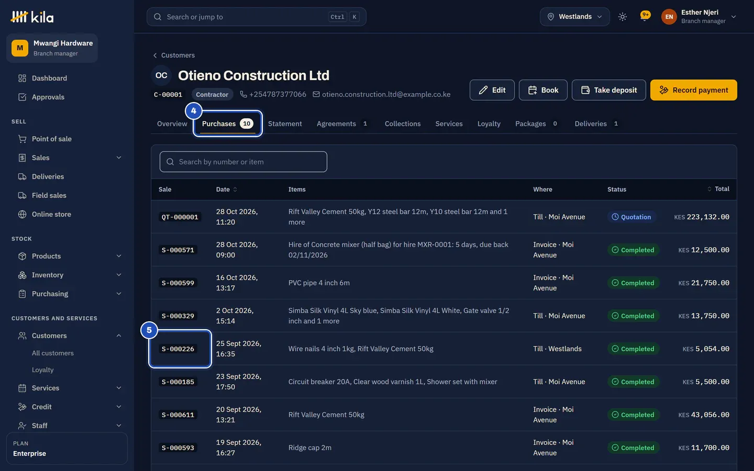
Task: Expand the Purchasing sidebar section
Action: [119, 294]
